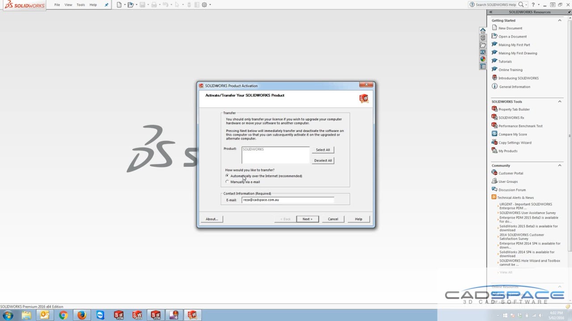
Task: Collapse the SOLIDWORKS Tools section
Action: coord(559,102)
